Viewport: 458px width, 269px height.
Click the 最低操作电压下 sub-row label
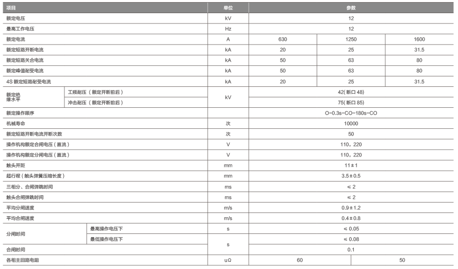click(106, 240)
